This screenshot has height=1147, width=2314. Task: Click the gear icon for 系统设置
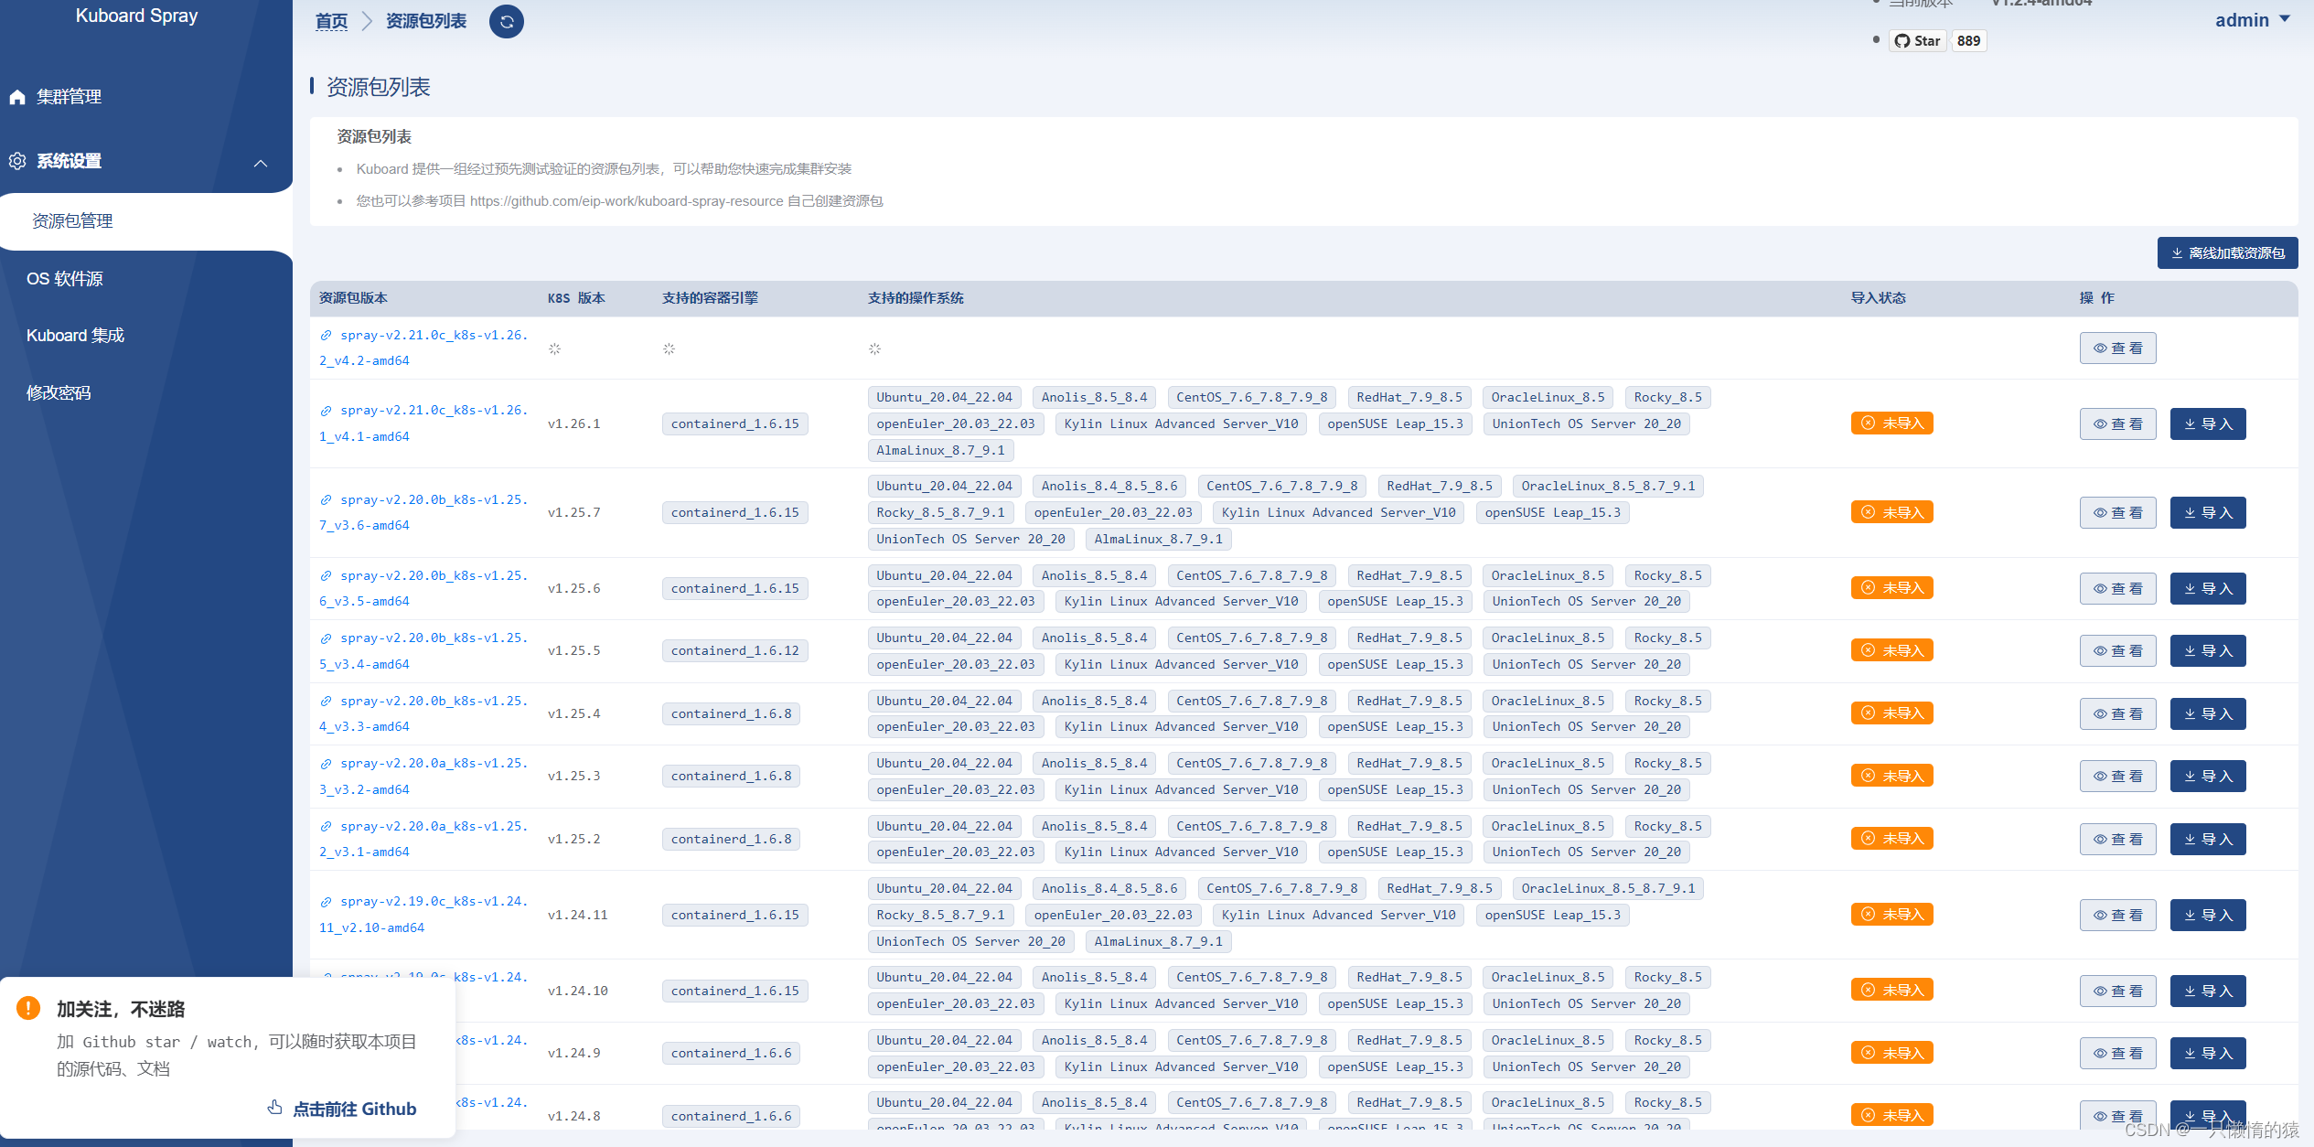click(17, 161)
